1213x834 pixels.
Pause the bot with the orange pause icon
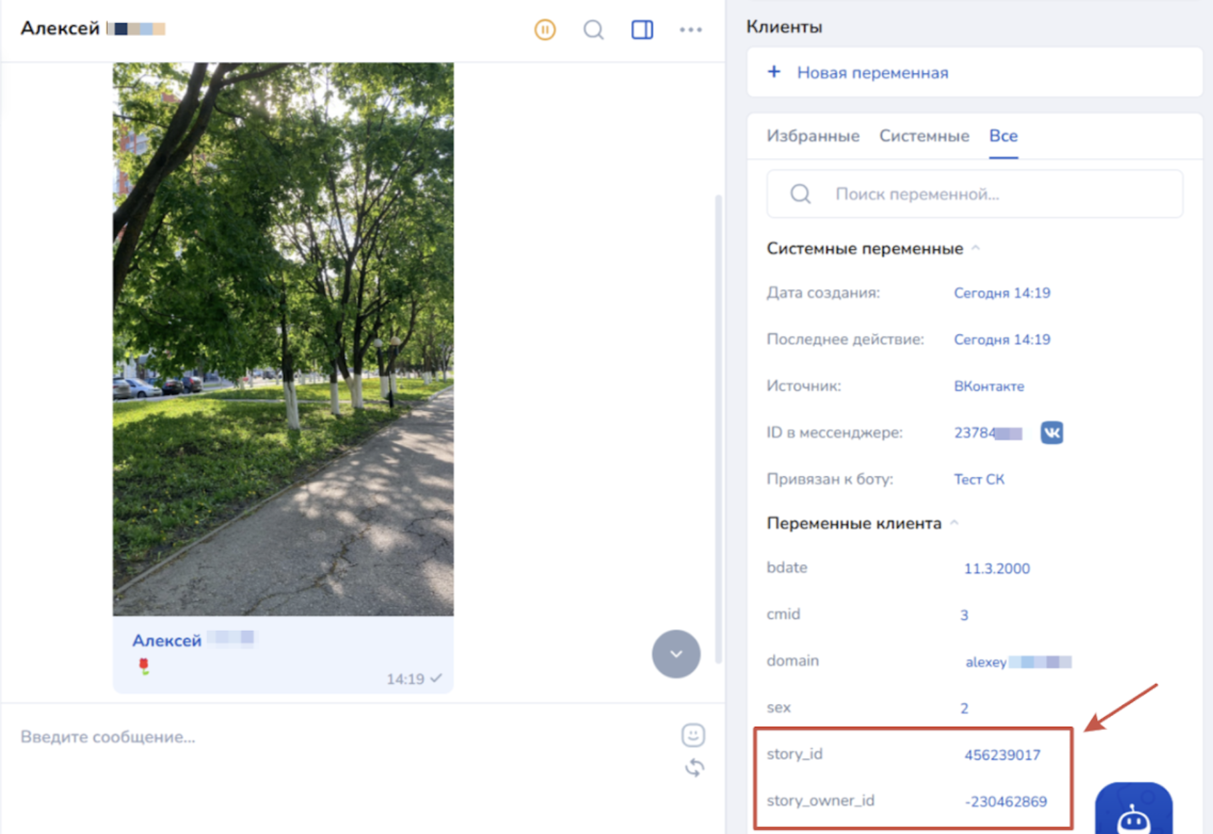pyautogui.click(x=545, y=30)
